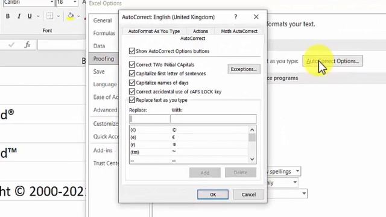Open Formulas category in Excel Options
This screenshot has height=217, width=386.
[104, 33]
